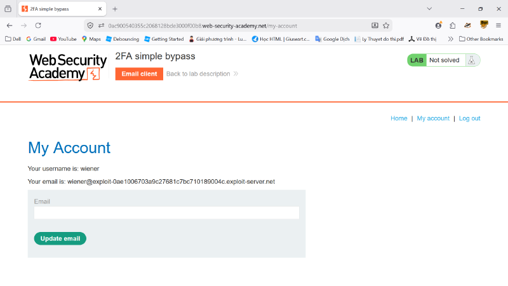Click the Not solved lab status
This screenshot has height=286, width=508.
(444, 60)
